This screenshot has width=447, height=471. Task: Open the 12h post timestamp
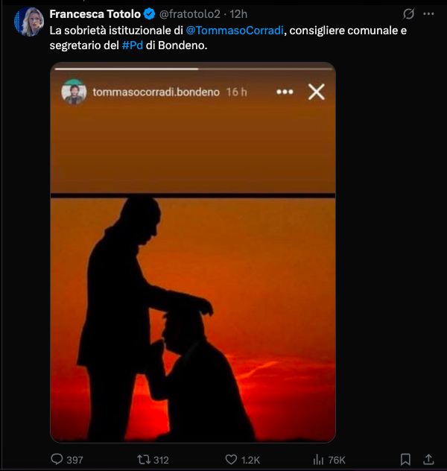pos(238,14)
